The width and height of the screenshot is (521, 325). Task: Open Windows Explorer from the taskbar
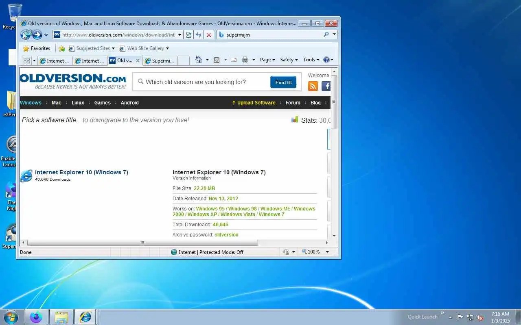coord(61,317)
